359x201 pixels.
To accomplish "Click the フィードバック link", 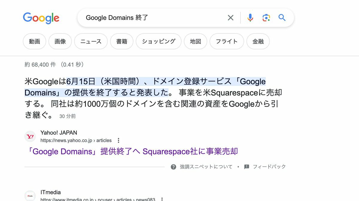I will [269, 167].
